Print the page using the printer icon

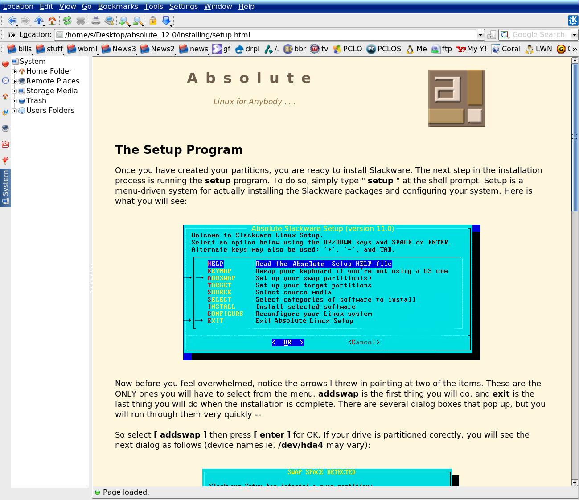point(96,21)
